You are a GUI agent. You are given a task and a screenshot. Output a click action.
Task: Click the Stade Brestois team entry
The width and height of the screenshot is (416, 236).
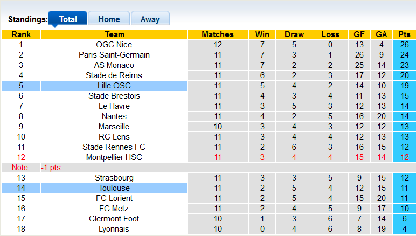pos(114,96)
